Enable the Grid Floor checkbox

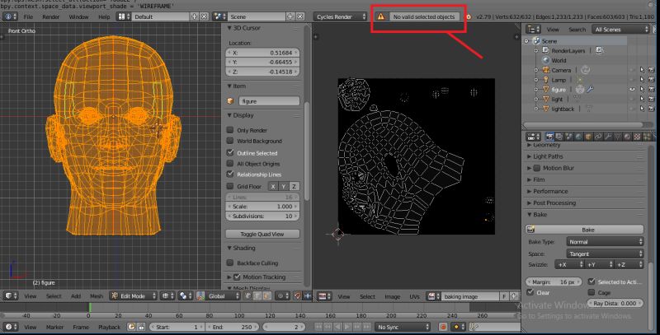(x=230, y=186)
